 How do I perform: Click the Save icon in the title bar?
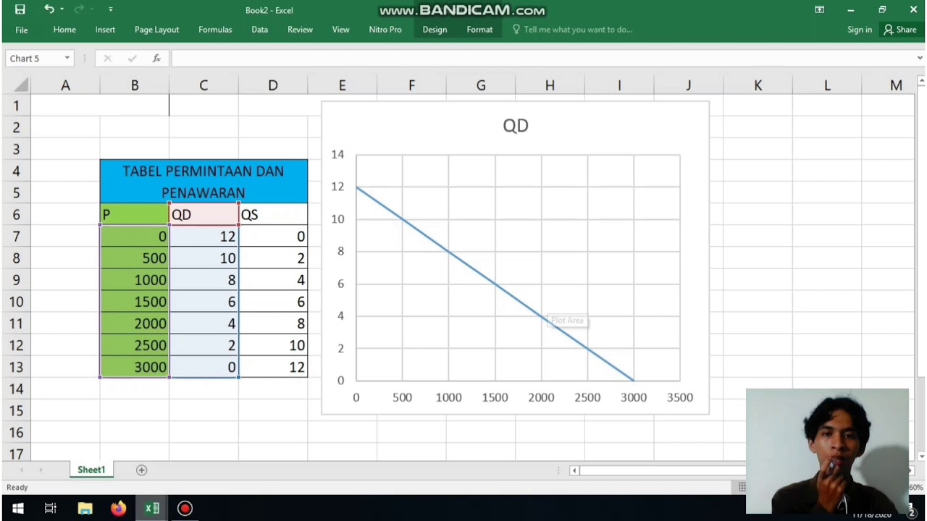[20, 9]
